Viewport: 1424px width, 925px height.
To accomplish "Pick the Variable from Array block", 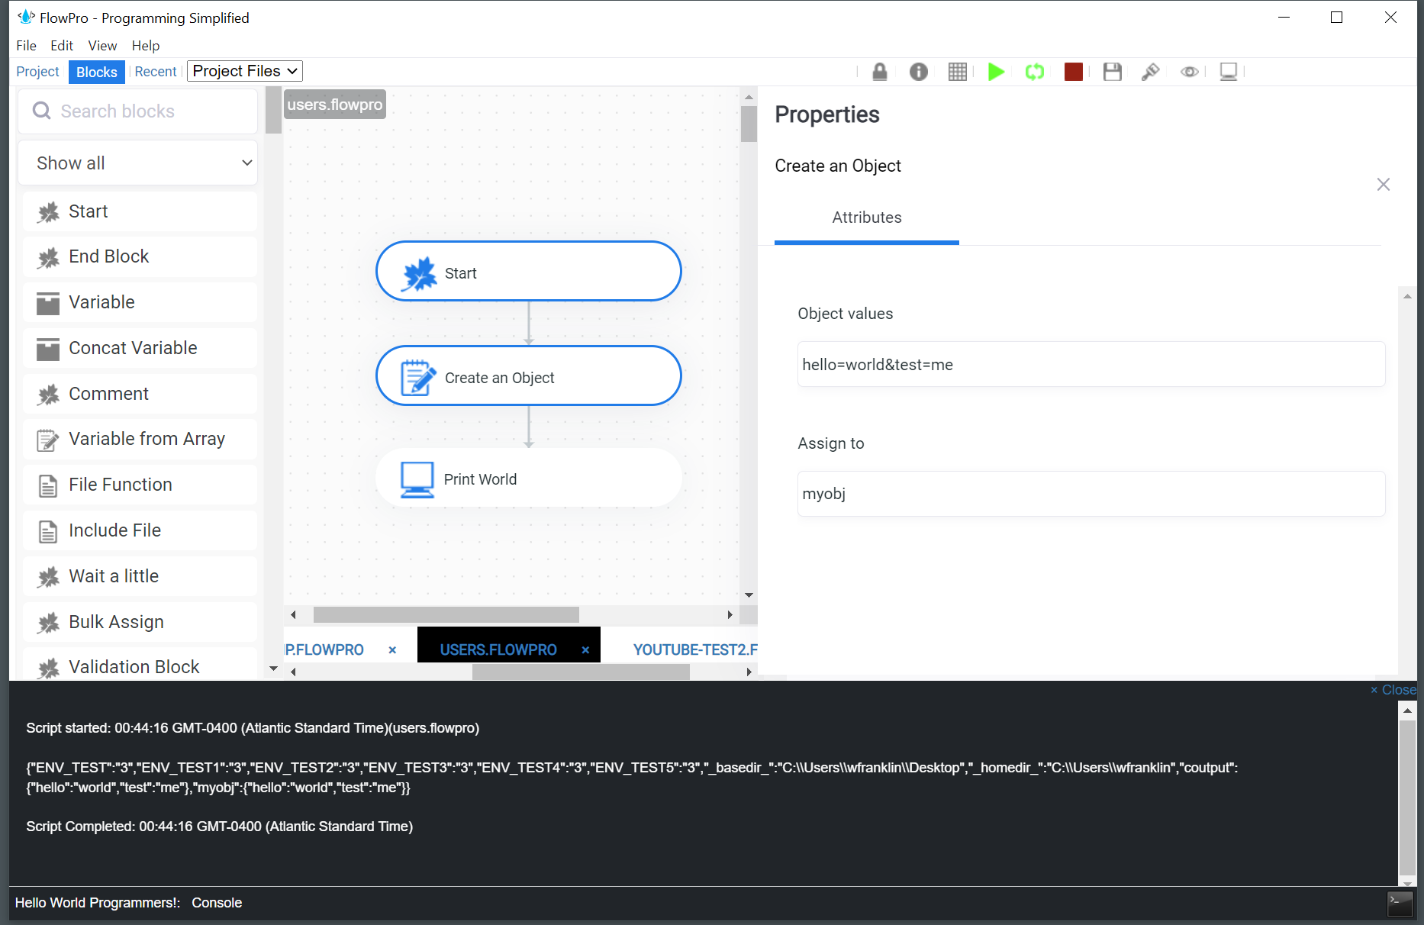I will click(x=140, y=439).
